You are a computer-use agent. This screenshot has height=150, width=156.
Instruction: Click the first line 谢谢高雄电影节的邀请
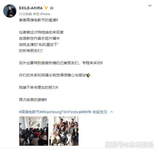pos(38,20)
